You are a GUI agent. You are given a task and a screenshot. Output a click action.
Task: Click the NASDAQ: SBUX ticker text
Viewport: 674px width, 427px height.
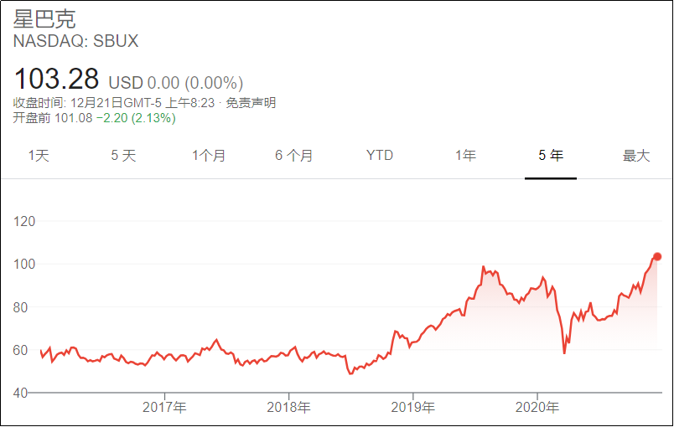pos(75,41)
